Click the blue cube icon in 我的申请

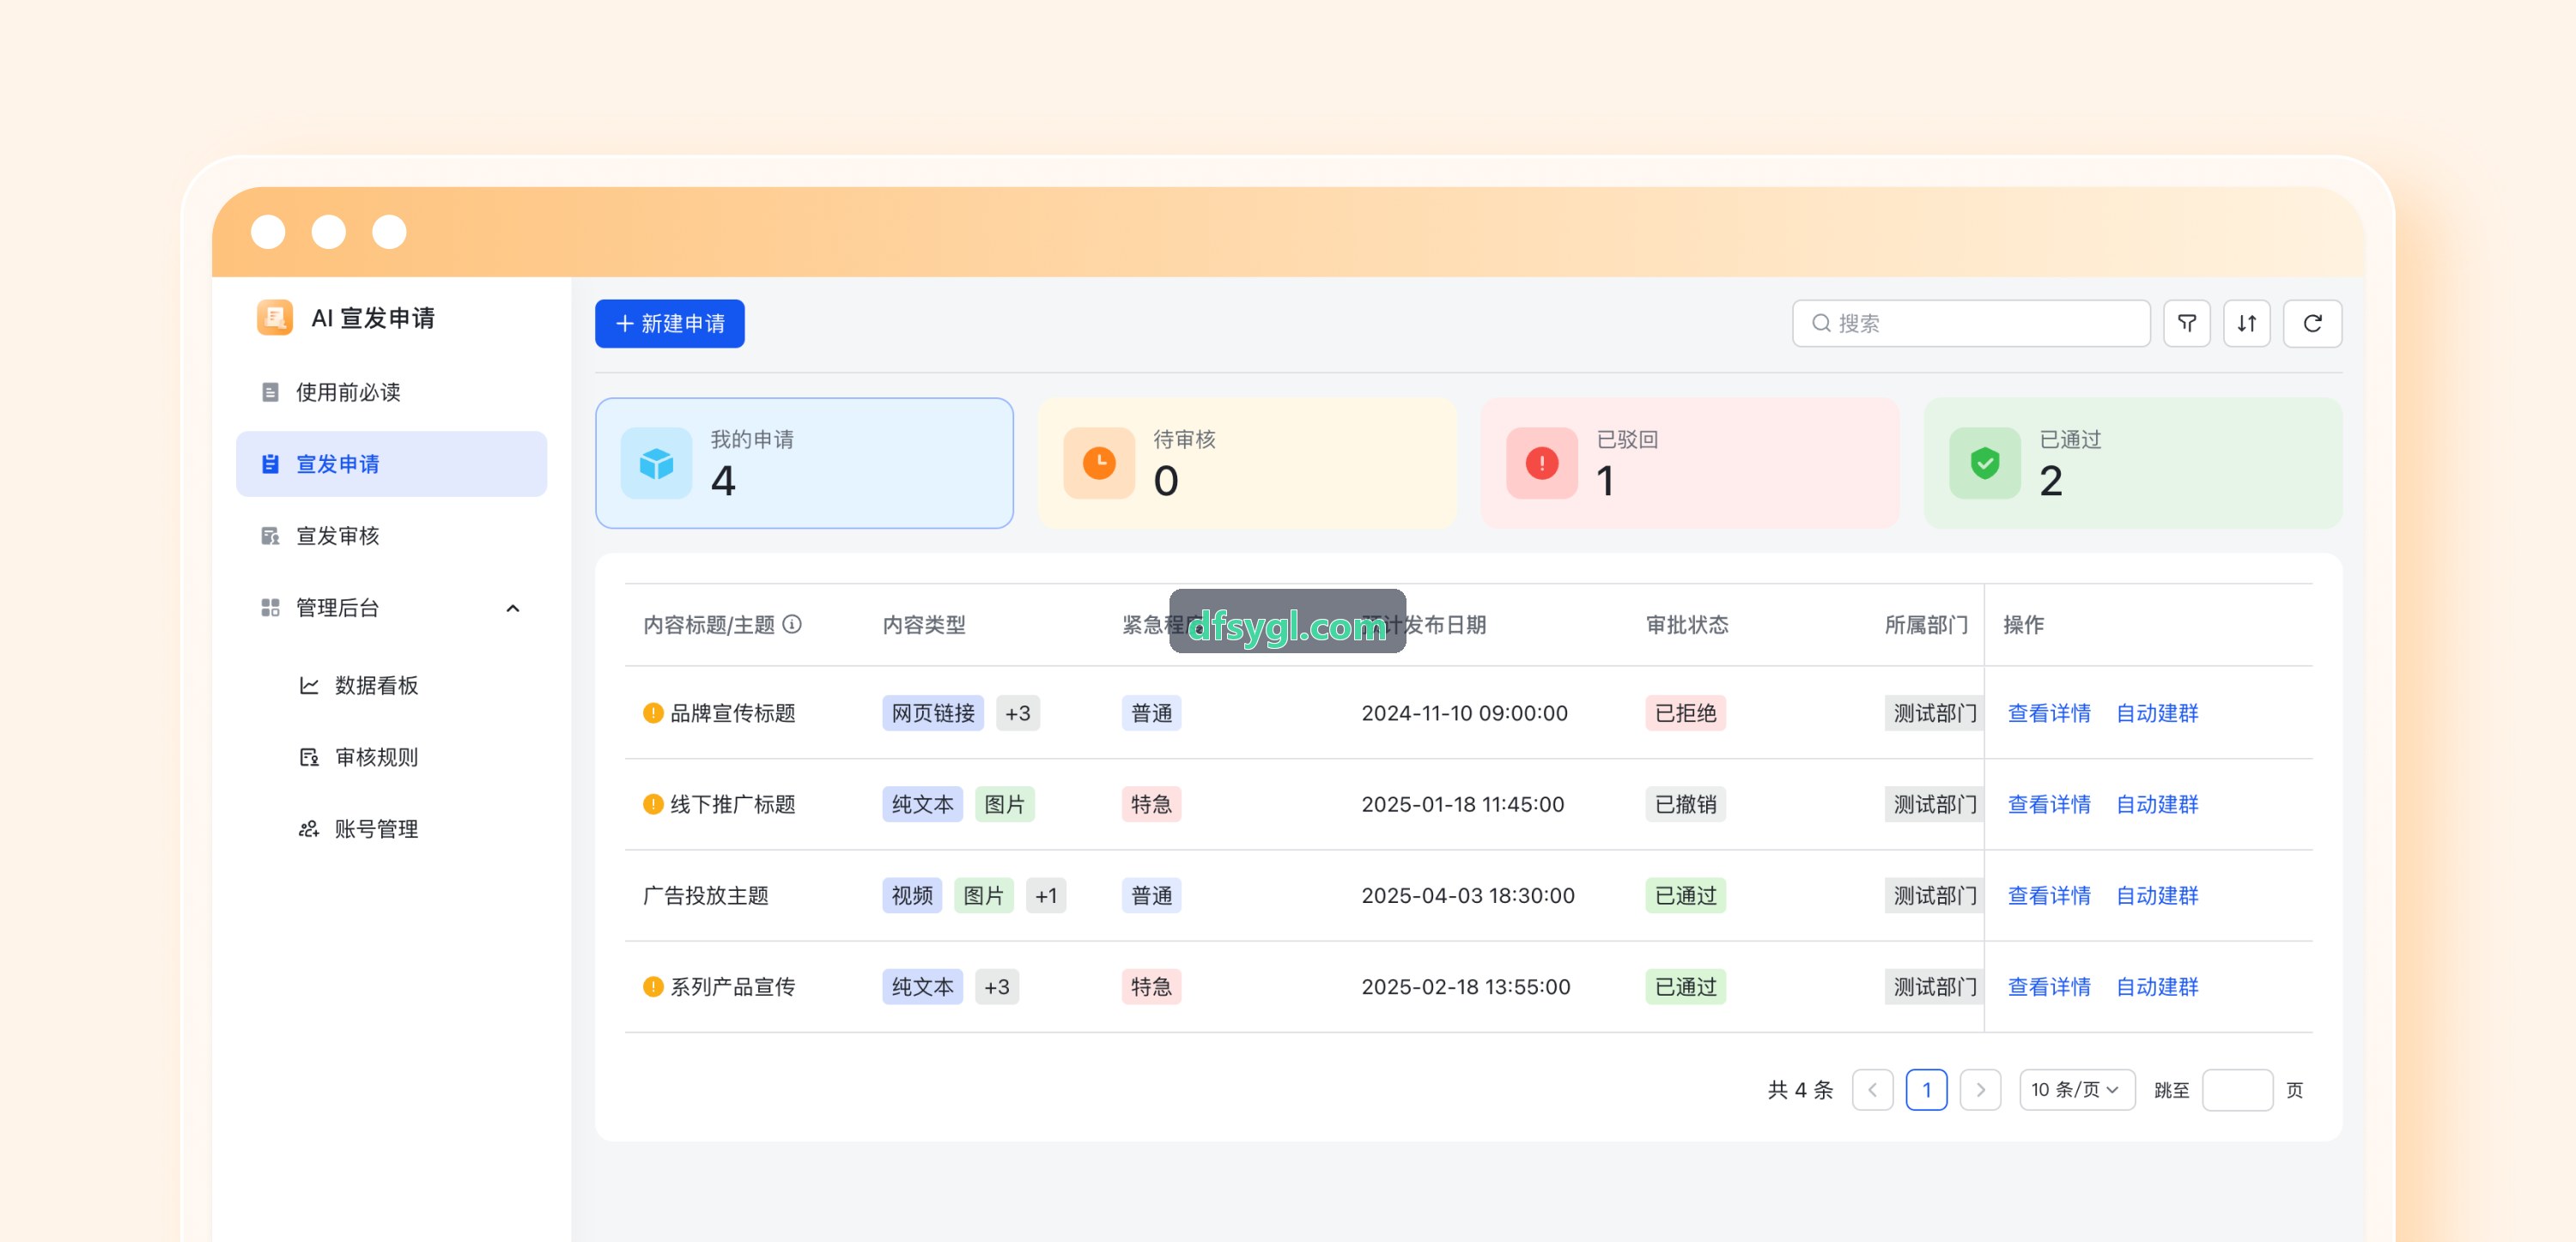(656, 463)
